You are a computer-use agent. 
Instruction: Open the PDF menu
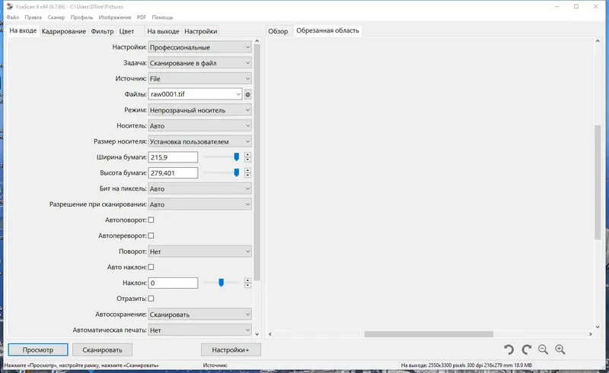[x=142, y=17]
